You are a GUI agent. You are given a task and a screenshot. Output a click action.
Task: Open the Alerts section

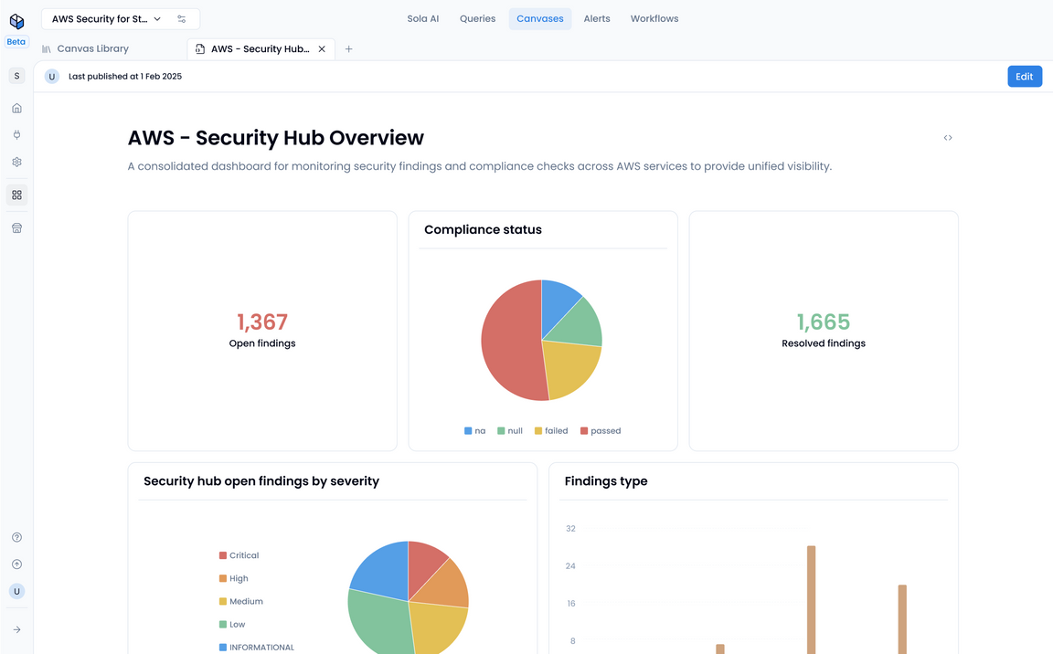pos(597,19)
